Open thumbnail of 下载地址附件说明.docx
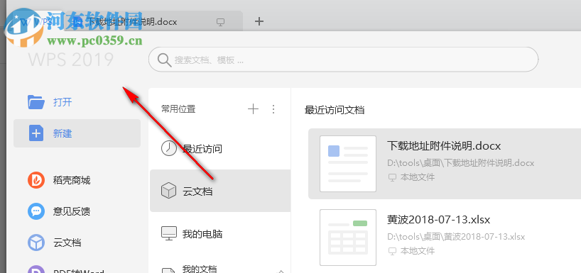The height and width of the screenshot is (273, 581). (x=348, y=164)
